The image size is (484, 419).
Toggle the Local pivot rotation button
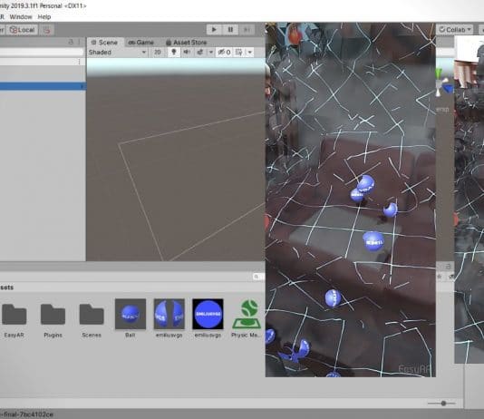coord(23,30)
